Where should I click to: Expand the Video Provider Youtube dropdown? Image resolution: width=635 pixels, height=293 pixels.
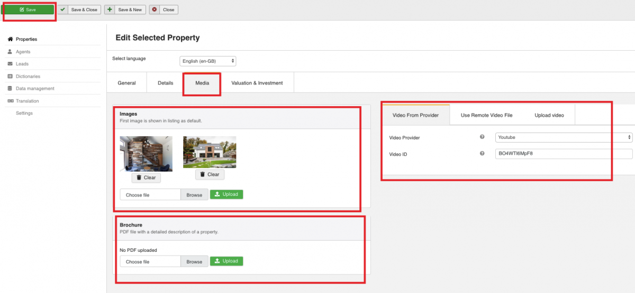coord(564,137)
